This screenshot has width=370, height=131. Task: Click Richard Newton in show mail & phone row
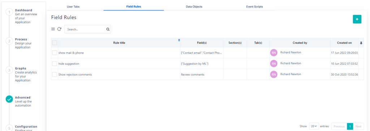pos(291,52)
